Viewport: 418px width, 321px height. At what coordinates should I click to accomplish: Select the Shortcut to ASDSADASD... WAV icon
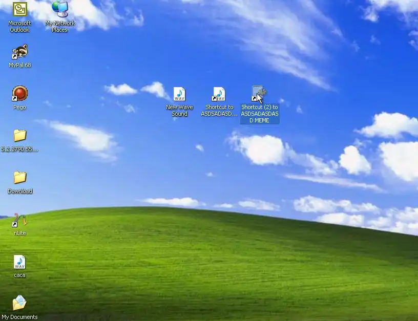pyautogui.click(x=219, y=94)
